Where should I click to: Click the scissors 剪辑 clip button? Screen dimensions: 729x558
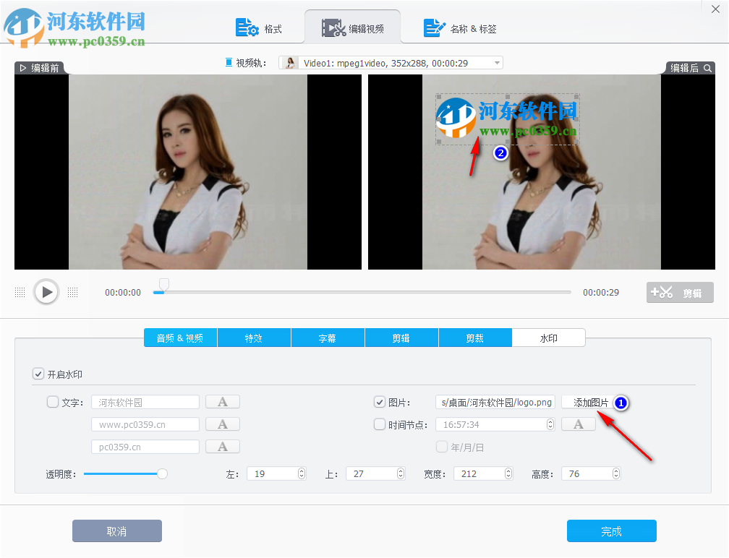[x=679, y=292]
